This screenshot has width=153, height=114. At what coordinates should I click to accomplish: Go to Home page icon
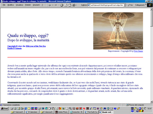click(x=70, y=5)
